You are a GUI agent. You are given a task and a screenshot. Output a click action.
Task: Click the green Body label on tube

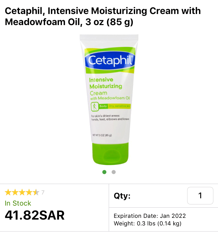pyautogui.click(x=103, y=106)
